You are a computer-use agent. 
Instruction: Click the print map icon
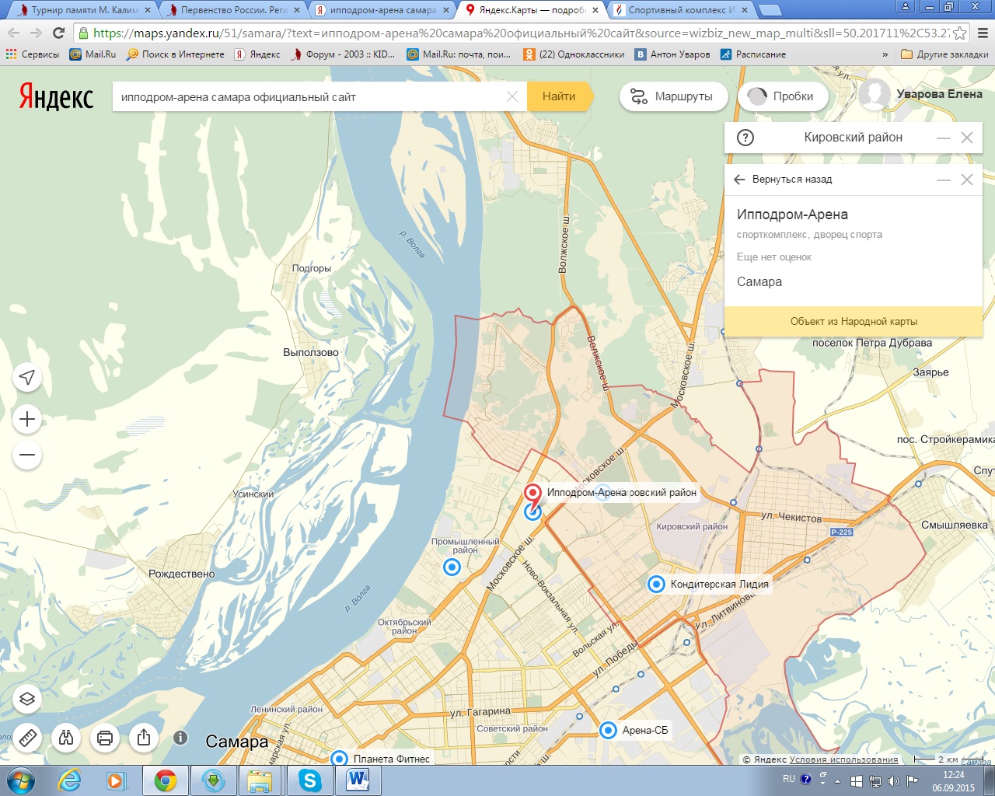point(105,737)
